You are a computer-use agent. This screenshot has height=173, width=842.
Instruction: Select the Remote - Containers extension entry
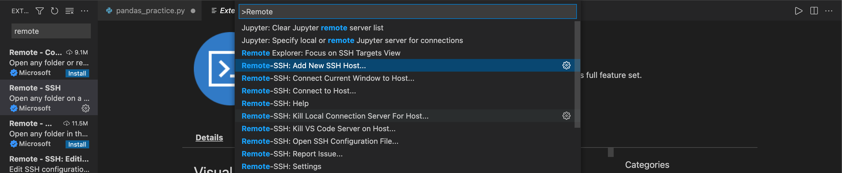click(49, 62)
